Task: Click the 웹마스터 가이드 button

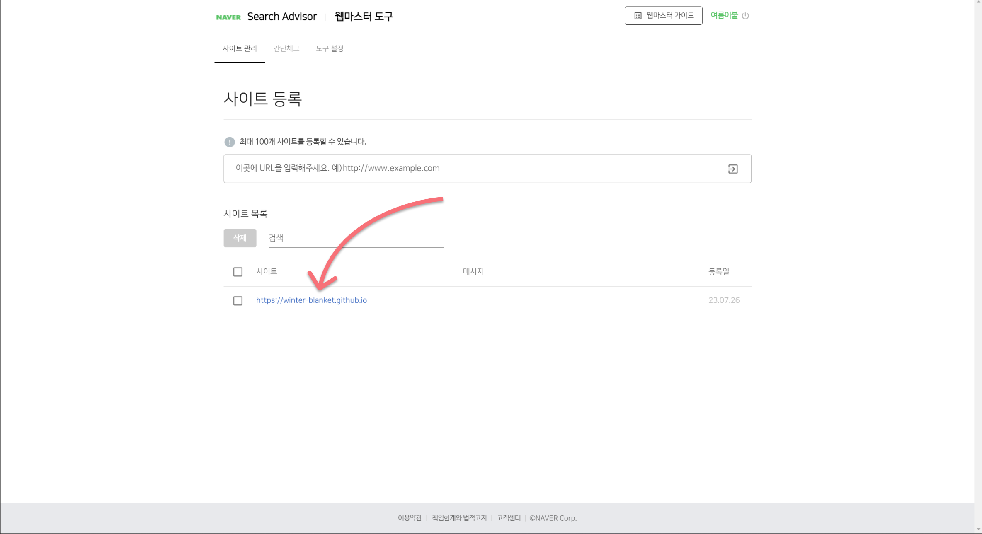Action: (x=663, y=15)
